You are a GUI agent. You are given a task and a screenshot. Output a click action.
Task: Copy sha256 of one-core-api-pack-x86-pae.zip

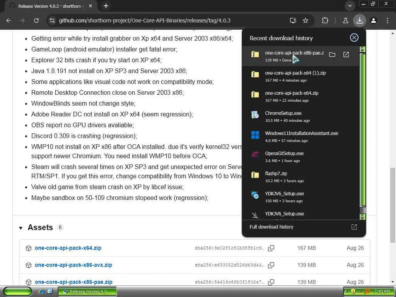[x=271, y=282]
